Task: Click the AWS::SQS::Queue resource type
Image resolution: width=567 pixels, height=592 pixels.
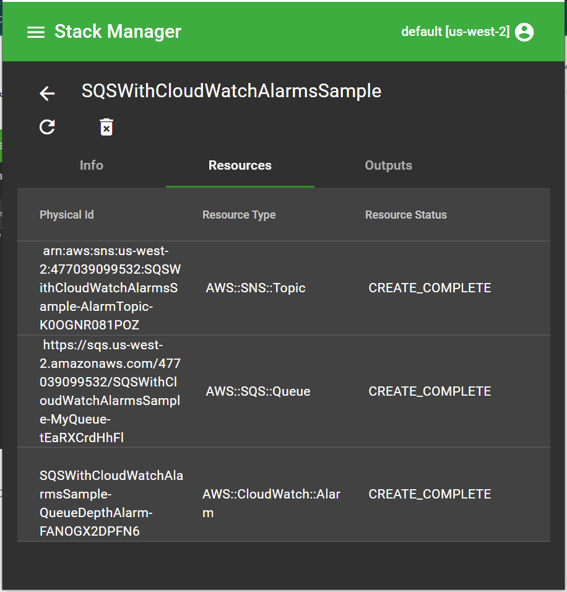Action: [258, 391]
